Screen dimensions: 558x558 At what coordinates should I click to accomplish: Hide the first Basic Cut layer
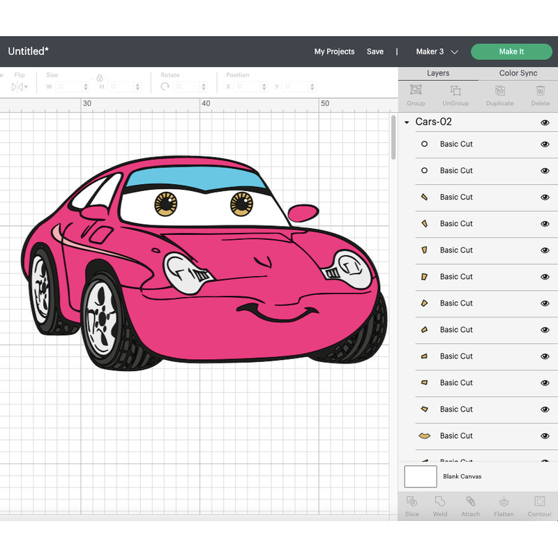coord(545,144)
